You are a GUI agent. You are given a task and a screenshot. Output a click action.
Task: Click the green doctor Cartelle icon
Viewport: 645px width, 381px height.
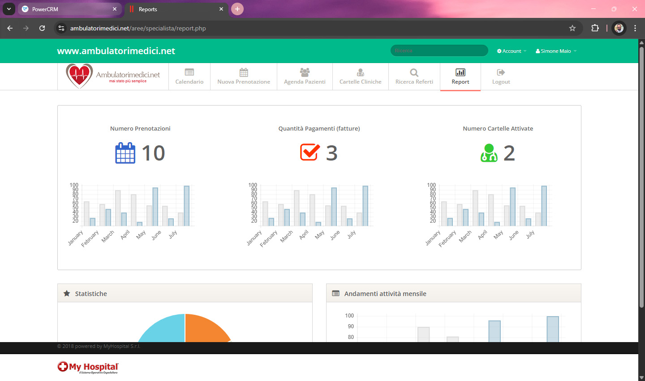coord(489,153)
